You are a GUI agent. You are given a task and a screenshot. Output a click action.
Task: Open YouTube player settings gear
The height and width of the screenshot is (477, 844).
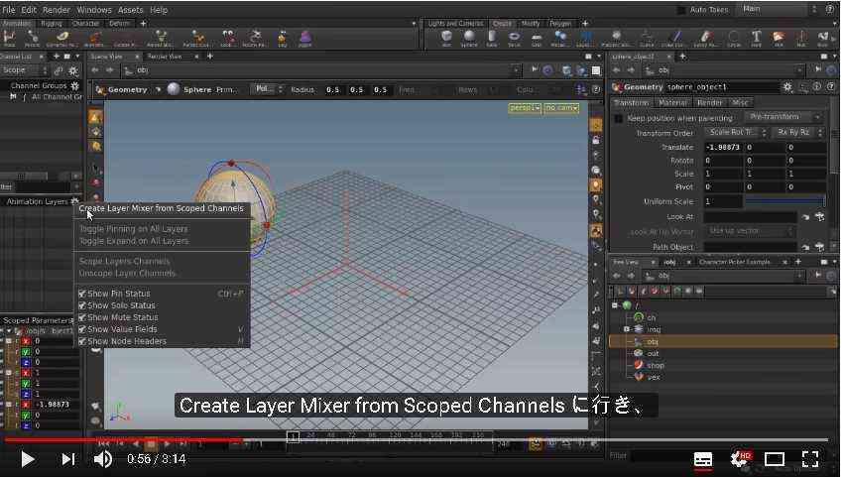pyautogui.click(x=741, y=459)
